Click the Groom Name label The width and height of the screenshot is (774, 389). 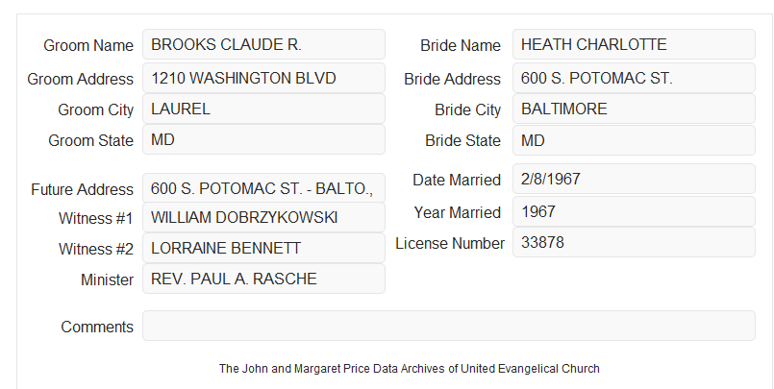(88, 45)
